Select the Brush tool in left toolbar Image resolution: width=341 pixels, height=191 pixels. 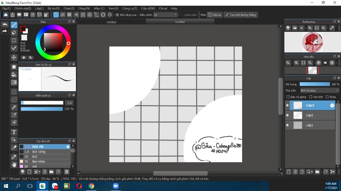tap(14, 25)
